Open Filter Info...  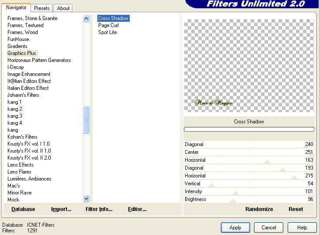point(99,209)
